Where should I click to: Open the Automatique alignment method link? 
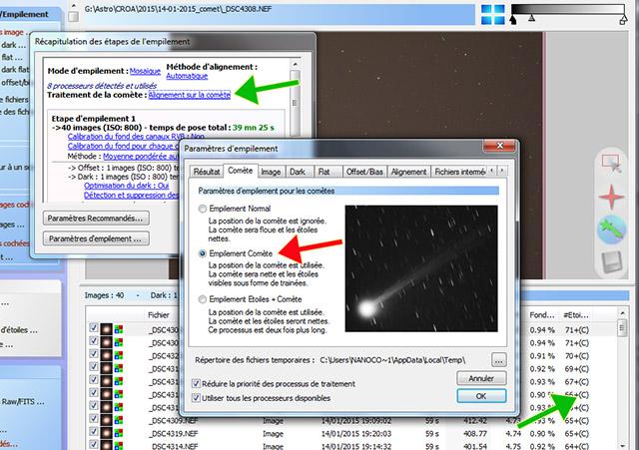(187, 76)
